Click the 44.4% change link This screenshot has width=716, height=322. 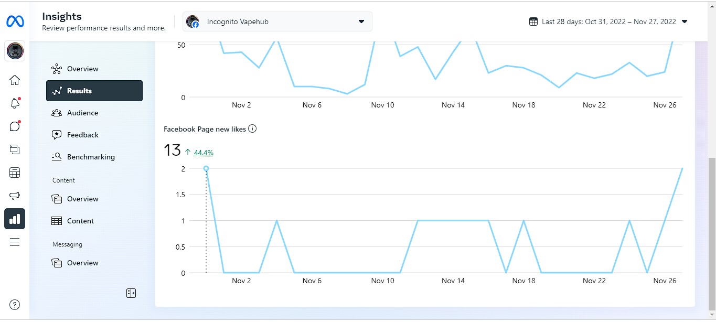(204, 153)
